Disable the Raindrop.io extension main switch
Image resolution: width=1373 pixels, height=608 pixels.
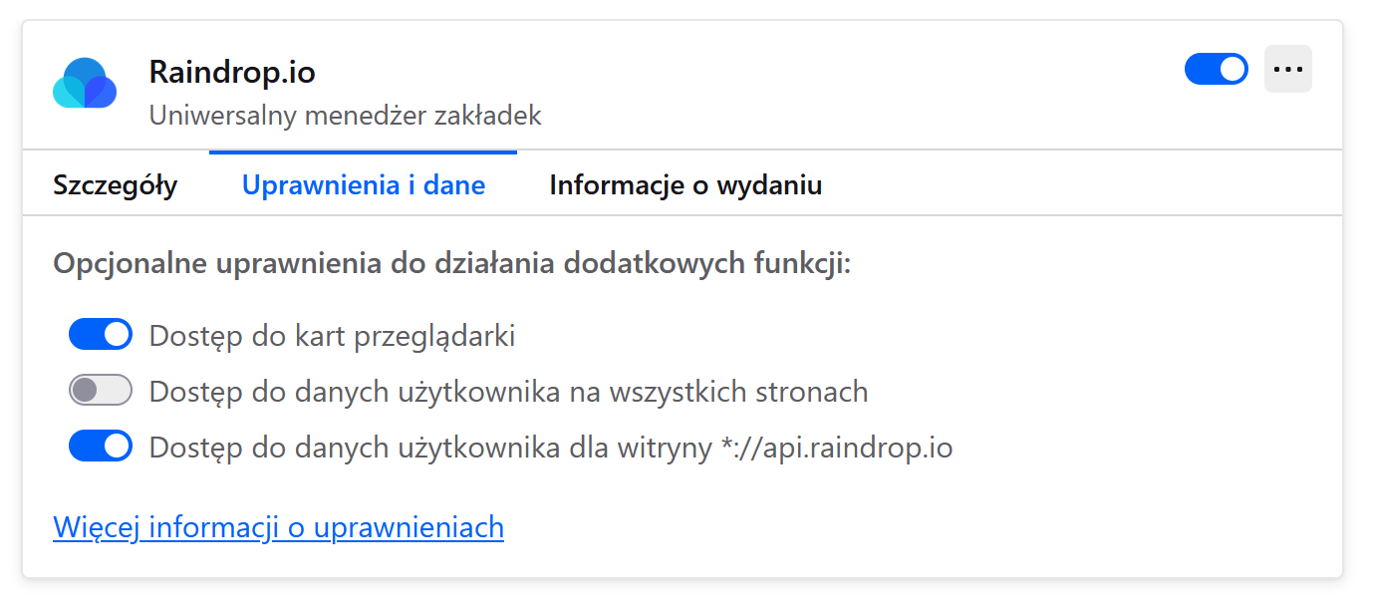[1216, 69]
